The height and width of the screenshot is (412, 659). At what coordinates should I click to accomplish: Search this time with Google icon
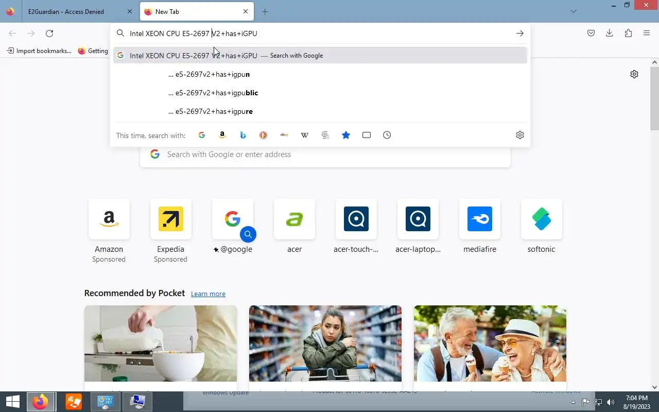(202, 135)
